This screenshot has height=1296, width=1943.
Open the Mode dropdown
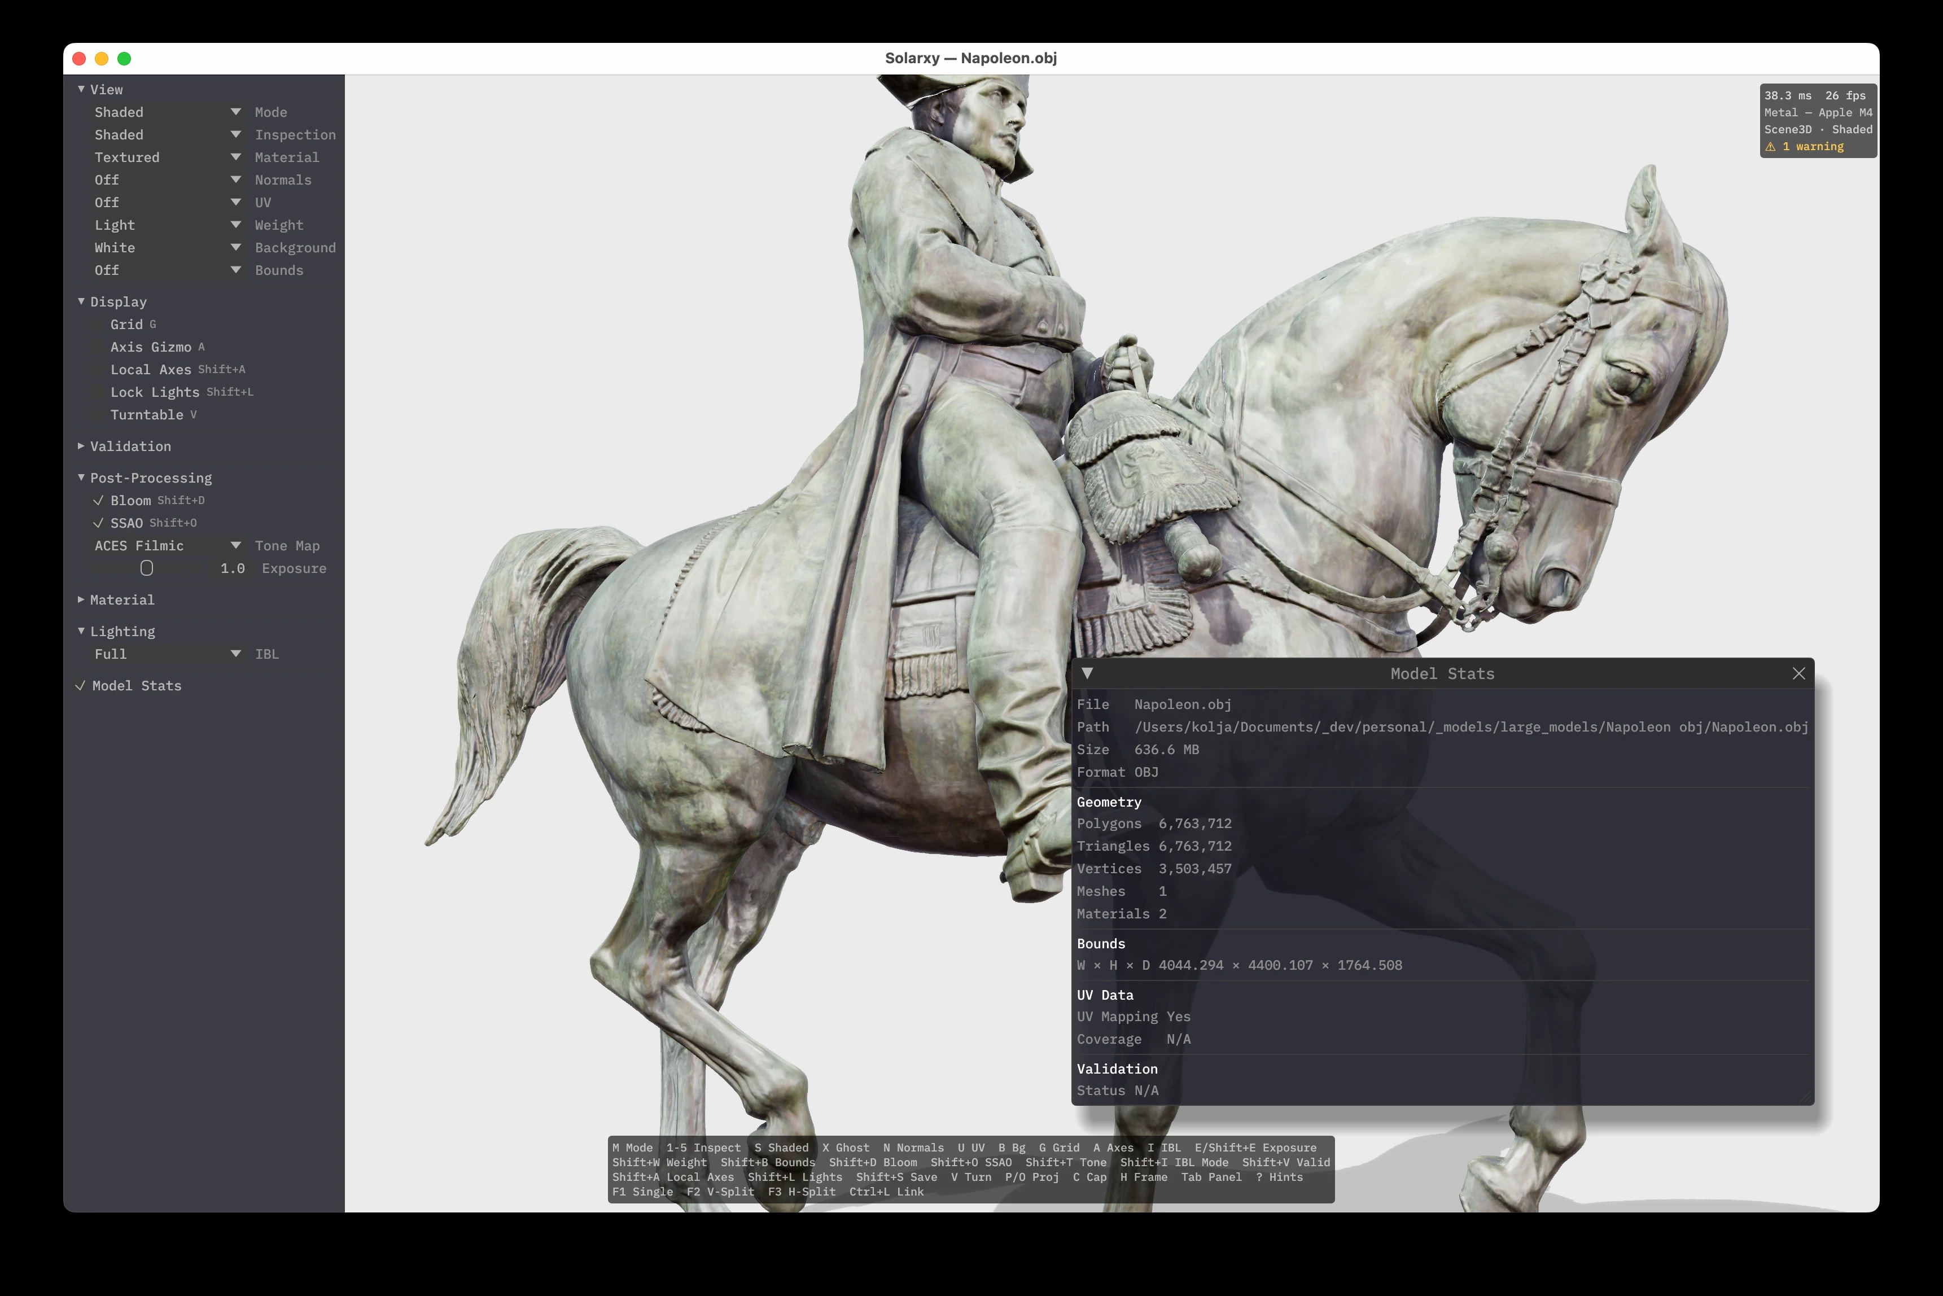point(168,112)
